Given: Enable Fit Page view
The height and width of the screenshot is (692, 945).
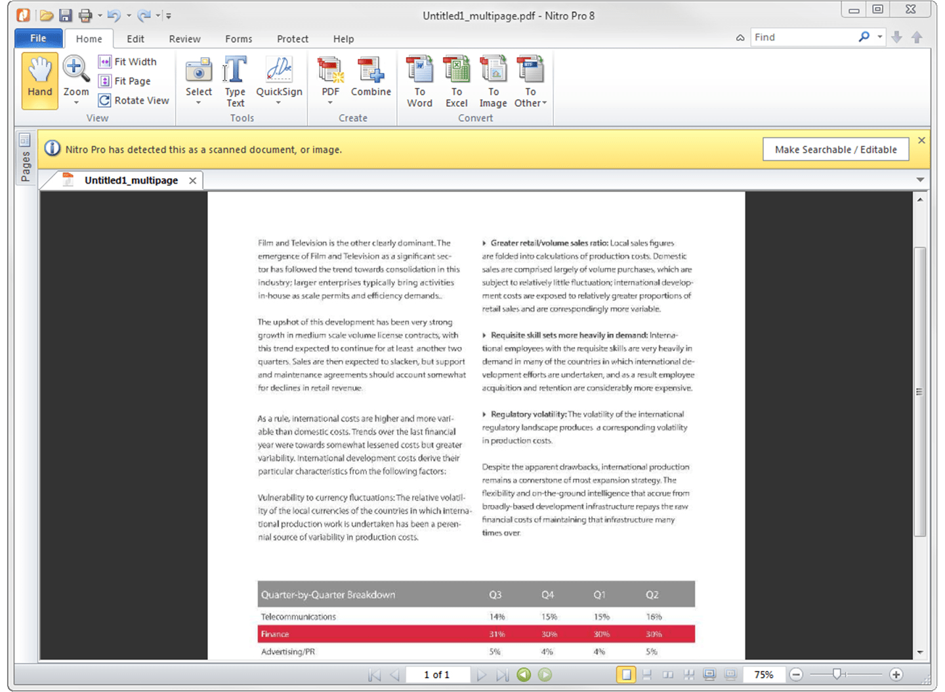Looking at the screenshot, I should tap(127, 81).
